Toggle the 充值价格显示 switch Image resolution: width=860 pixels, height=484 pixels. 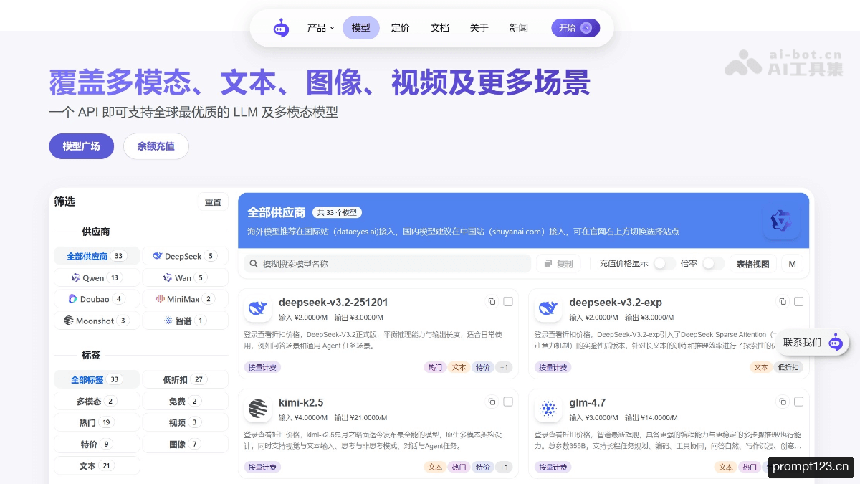[x=664, y=264]
